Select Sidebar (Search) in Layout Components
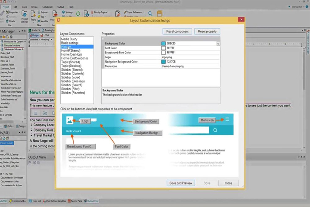The width and height of the screenshot is (310, 207). click(71, 85)
